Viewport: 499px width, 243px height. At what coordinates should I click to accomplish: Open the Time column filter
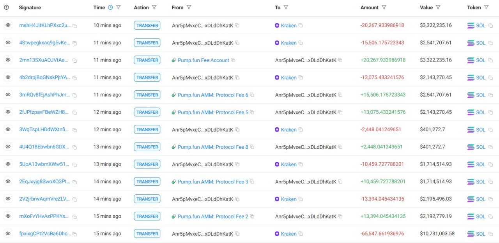(119, 7)
